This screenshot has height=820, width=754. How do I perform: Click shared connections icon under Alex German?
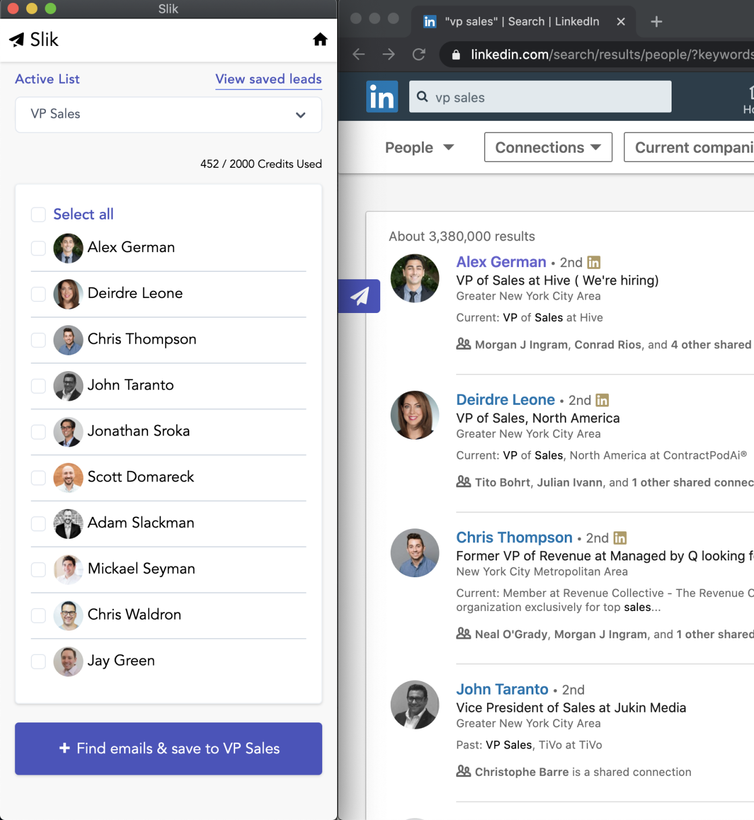coord(463,344)
